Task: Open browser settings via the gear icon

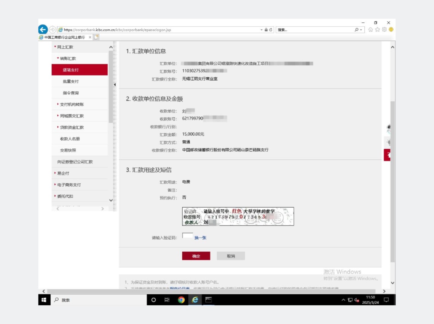Action: click(x=385, y=29)
